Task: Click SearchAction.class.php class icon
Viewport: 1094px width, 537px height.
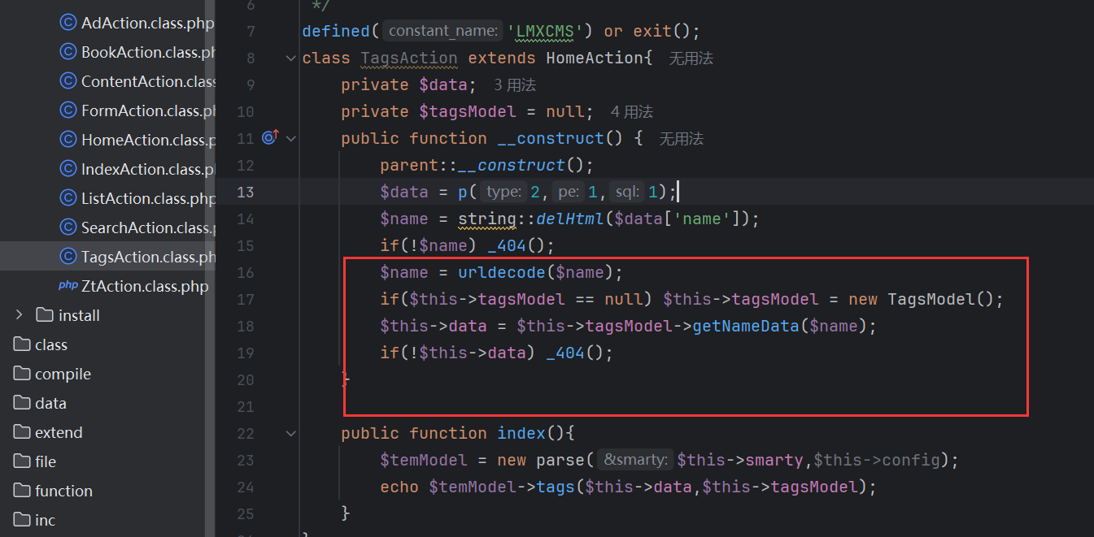Action: tap(68, 227)
